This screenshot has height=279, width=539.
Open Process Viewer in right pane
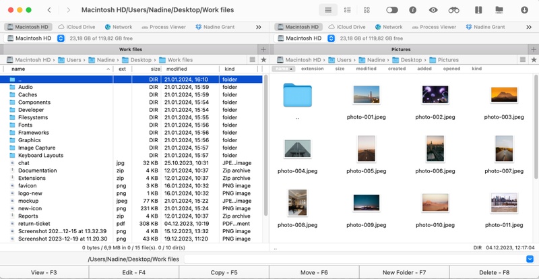click(x=434, y=27)
